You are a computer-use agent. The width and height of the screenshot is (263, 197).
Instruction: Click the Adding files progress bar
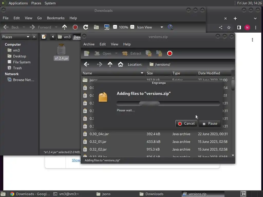(168, 103)
